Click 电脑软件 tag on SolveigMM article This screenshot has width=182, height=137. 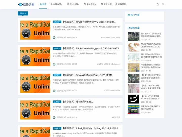tap(57, 128)
